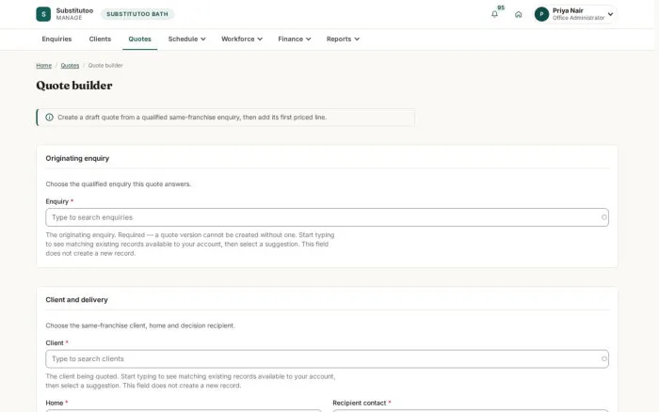Expand the Reports dropdown menu
Image resolution: width=659 pixels, height=412 pixels.
coord(343,40)
